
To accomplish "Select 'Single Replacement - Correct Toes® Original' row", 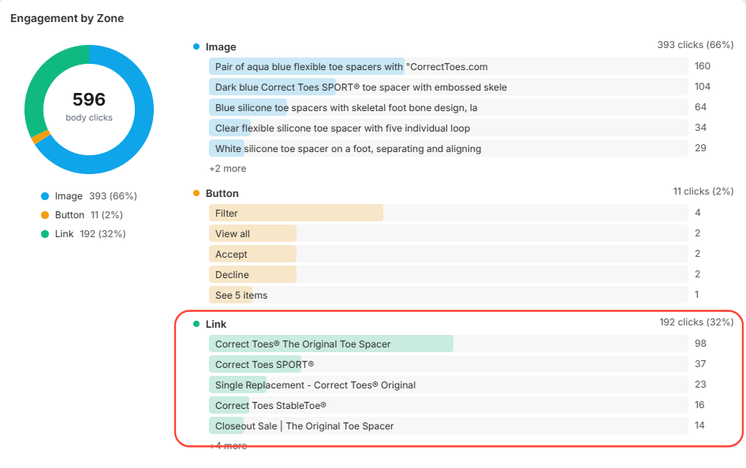I will (448, 384).
